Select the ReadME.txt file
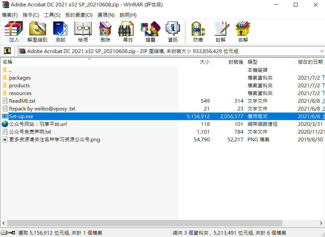Screen dimensions: 325x237 (x=22, y=101)
